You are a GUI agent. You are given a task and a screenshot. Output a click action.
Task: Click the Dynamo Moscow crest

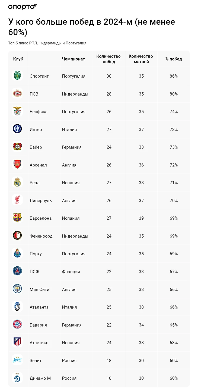pos(17,378)
